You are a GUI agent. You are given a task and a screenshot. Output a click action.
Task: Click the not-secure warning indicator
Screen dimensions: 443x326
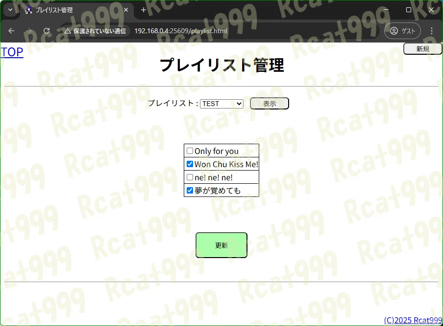coord(96,31)
